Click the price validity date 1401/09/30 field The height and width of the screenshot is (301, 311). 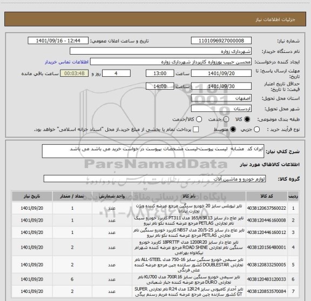pyautogui.click(x=221, y=86)
